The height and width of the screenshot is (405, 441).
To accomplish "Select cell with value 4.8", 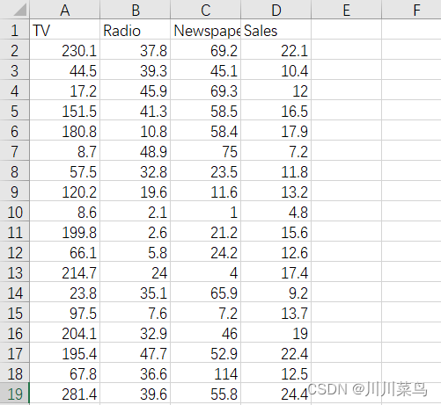I will [x=276, y=212].
